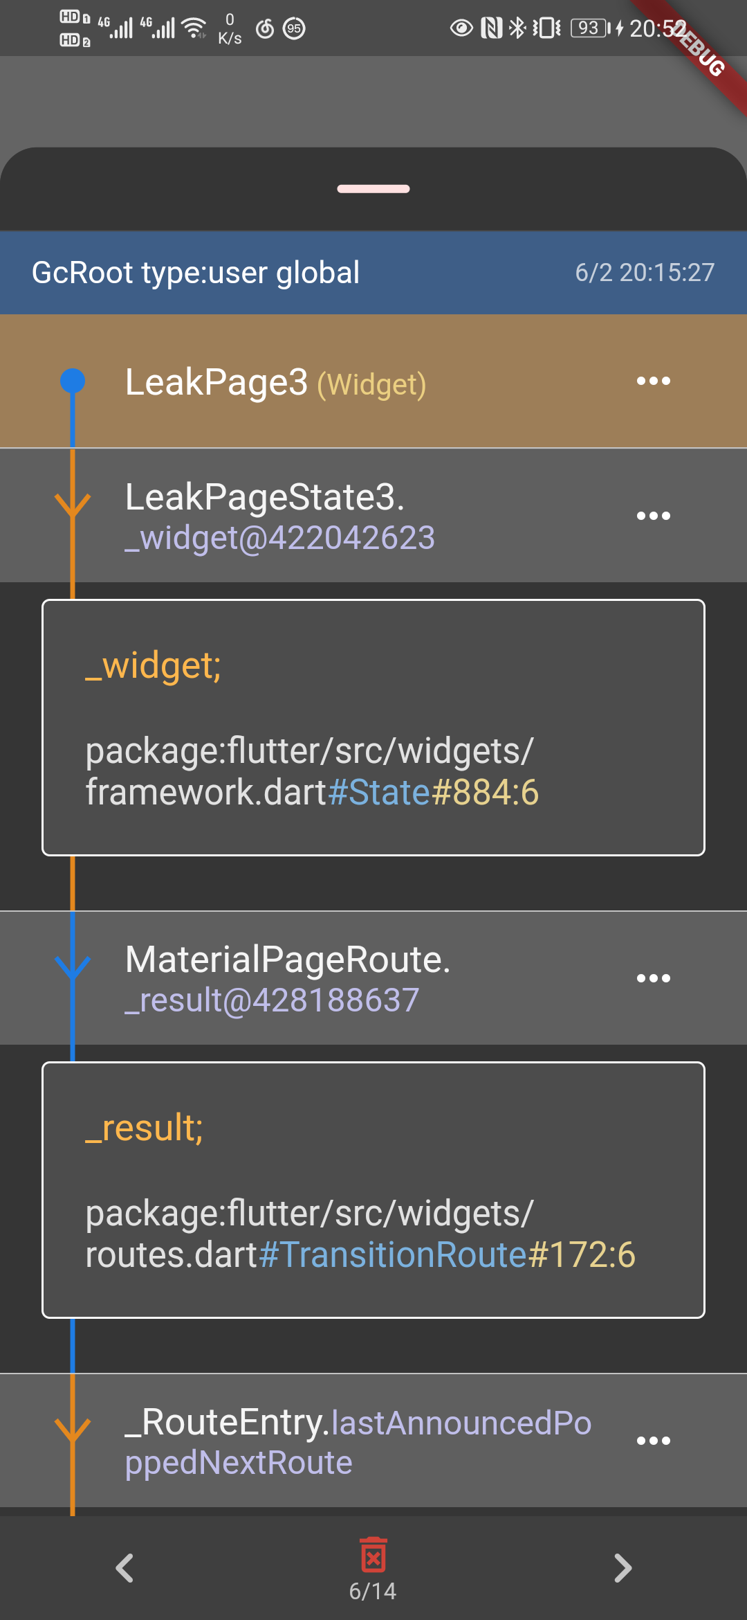Tap the pink bottom sheet drag handle
This screenshot has height=1620, width=747.
(x=373, y=188)
